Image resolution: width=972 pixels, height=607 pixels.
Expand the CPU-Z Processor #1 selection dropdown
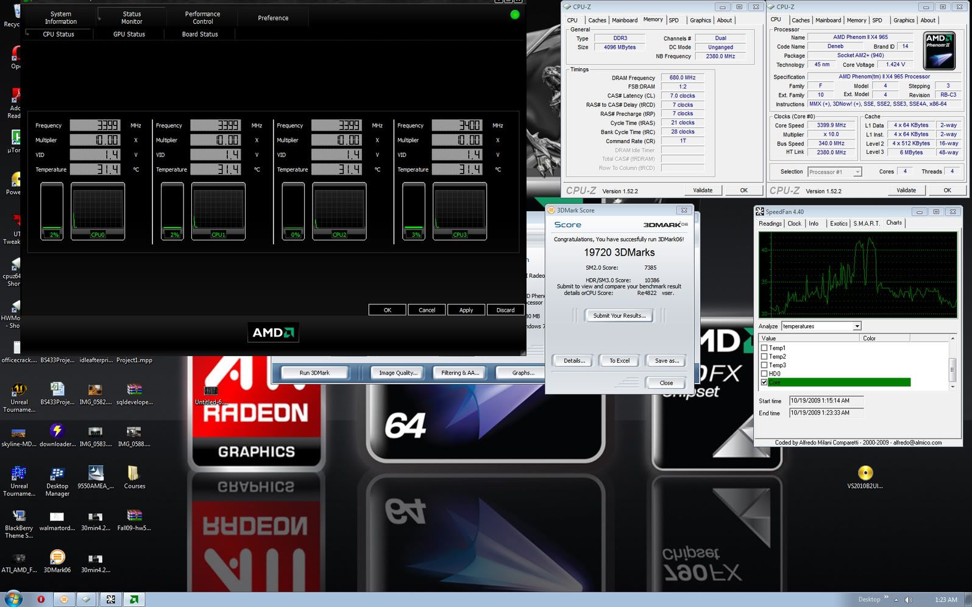click(x=857, y=172)
